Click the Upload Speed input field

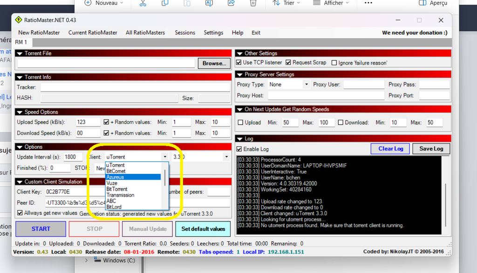(x=88, y=122)
